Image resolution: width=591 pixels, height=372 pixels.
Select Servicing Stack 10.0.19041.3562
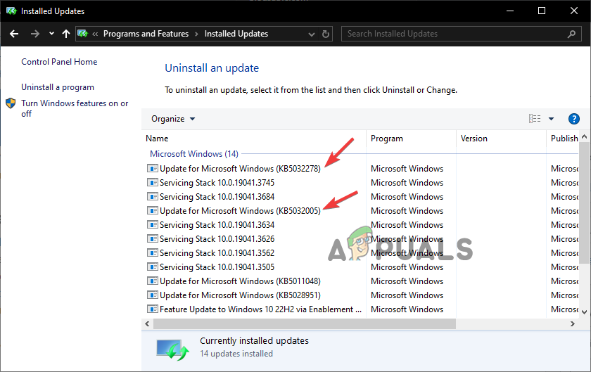[217, 253]
